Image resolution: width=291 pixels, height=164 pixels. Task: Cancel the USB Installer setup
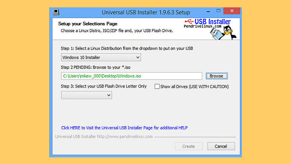221,146
